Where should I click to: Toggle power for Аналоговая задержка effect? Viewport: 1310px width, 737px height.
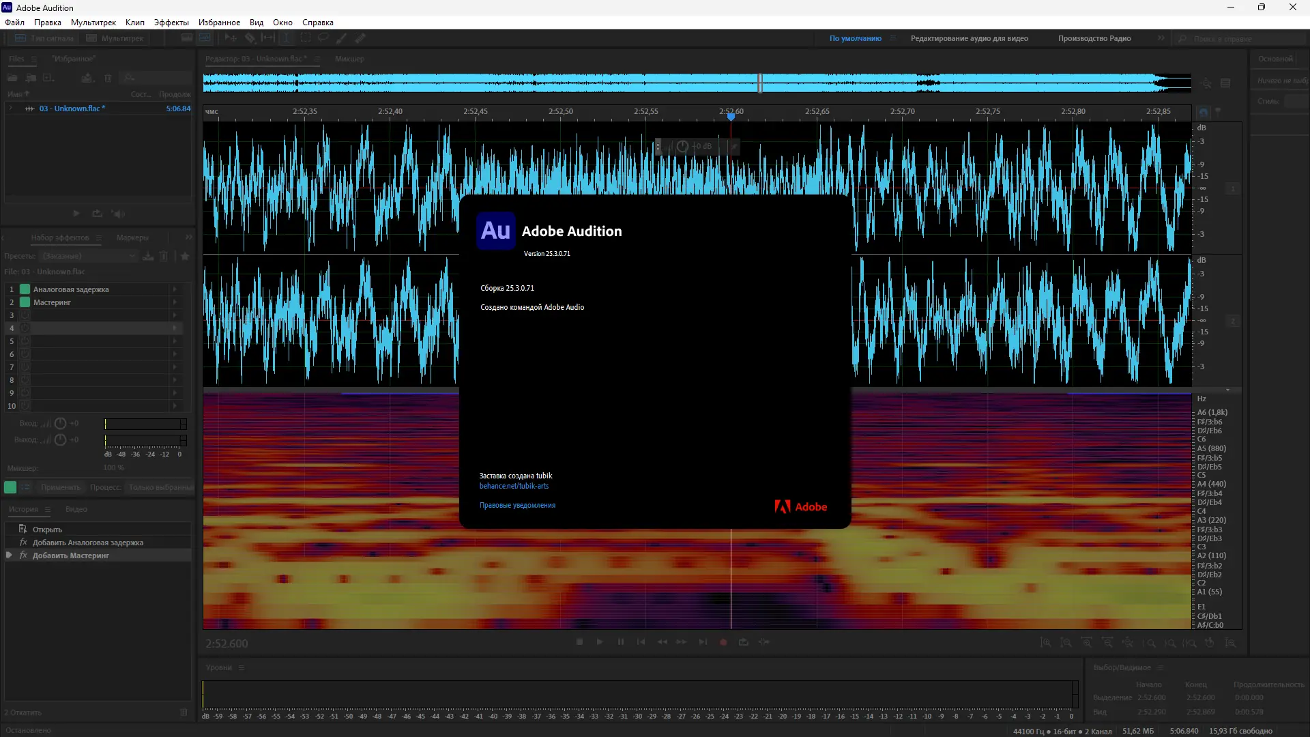click(x=25, y=289)
